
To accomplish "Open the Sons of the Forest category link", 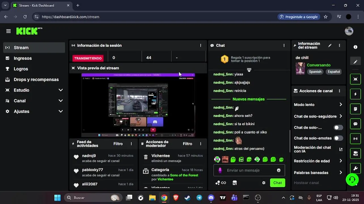I will pos(184,175).
